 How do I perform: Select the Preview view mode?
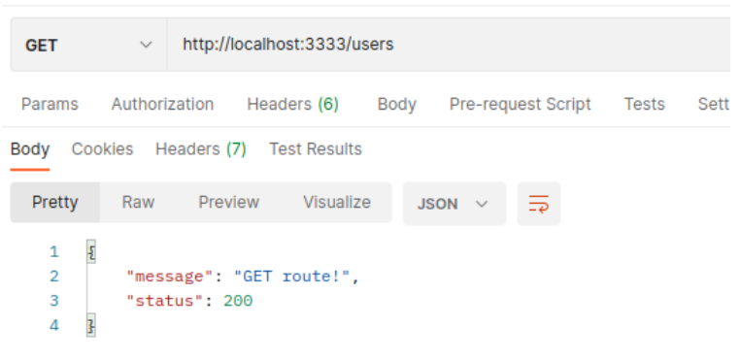tap(229, 202)
